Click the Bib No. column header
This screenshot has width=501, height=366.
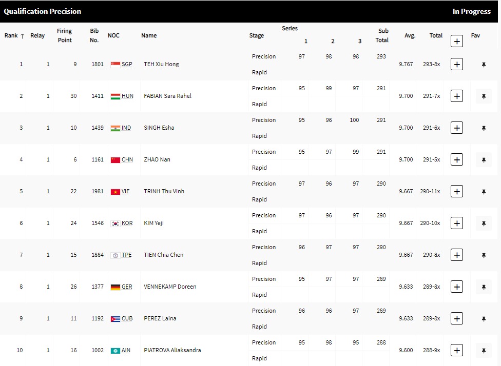94,35
